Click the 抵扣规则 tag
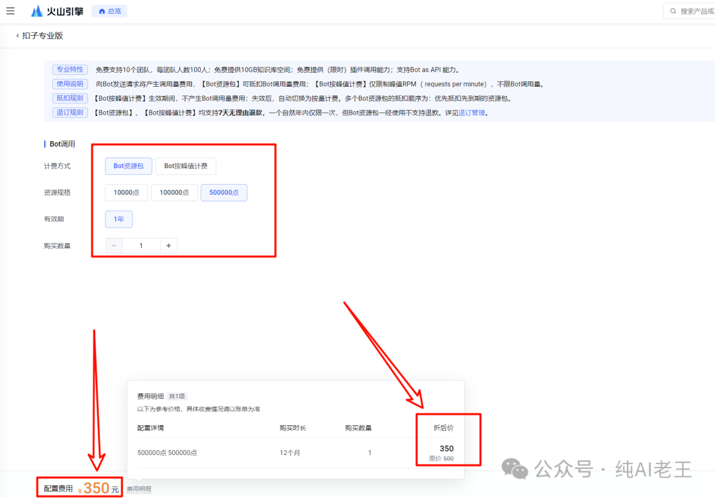715x498 pixels. point(70,98)
